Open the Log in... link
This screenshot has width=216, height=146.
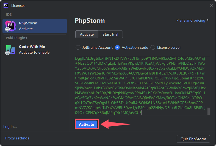10,127
